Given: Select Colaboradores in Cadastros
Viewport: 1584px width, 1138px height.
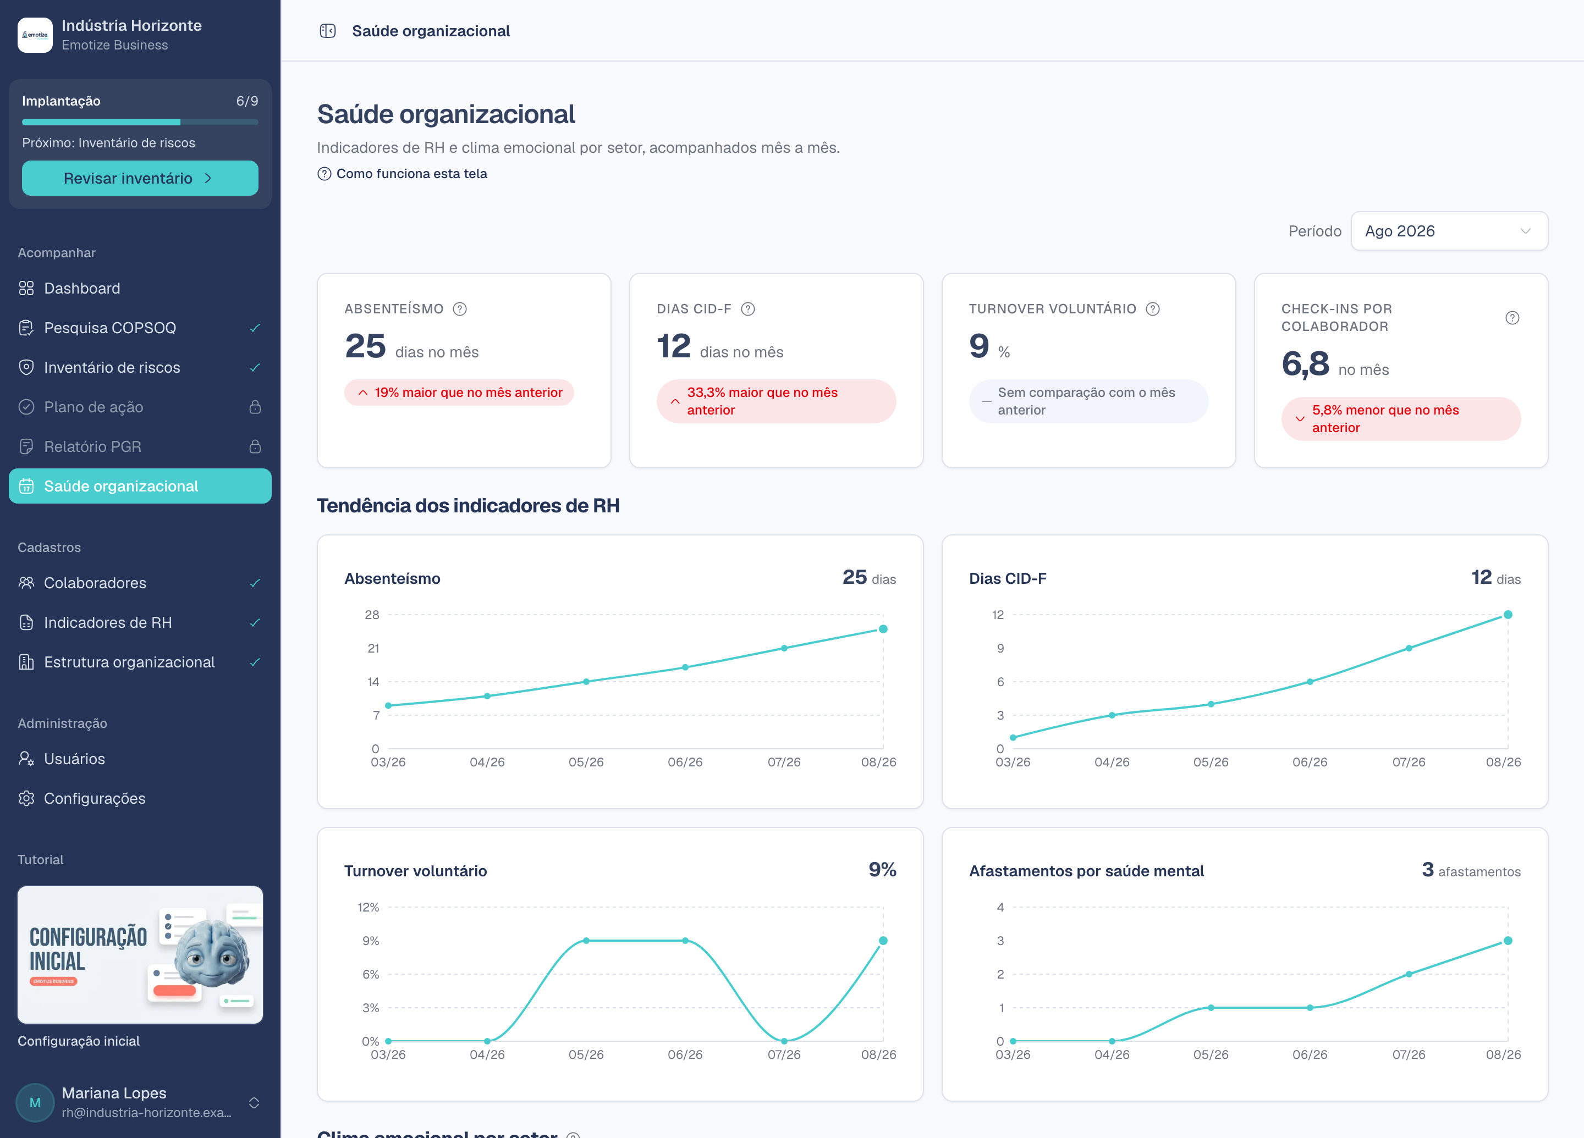Looking at the screenshot, I should [140, 583].
